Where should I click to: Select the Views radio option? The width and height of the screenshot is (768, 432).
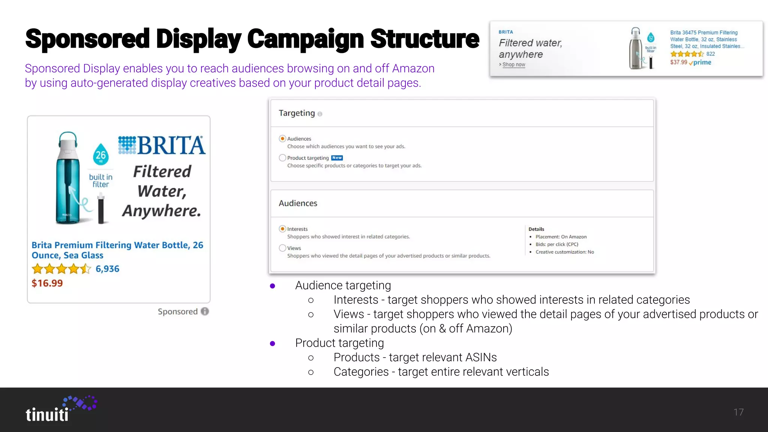283,248
